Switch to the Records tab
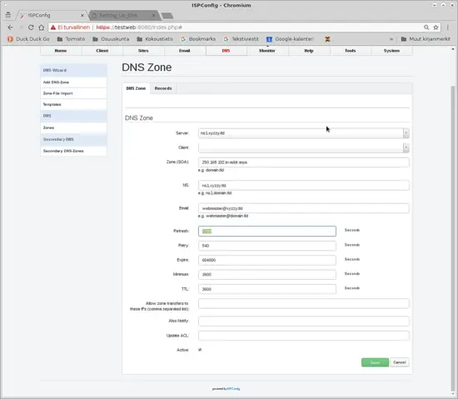The image size is (458, 399). click(x=163, y=88)
